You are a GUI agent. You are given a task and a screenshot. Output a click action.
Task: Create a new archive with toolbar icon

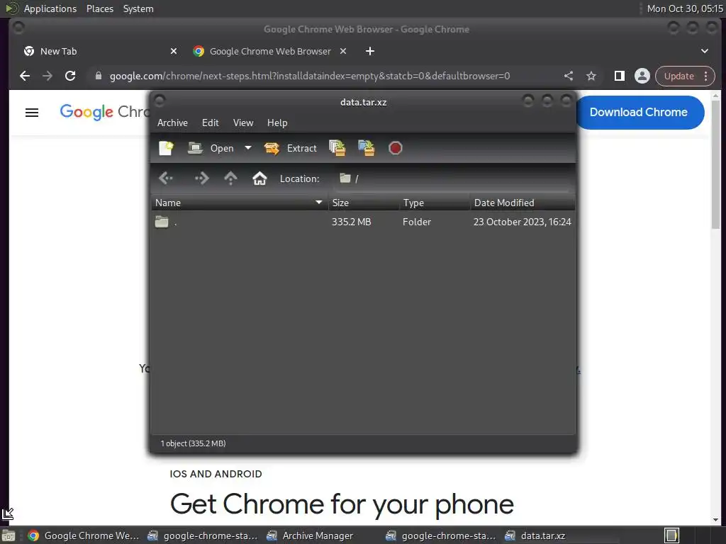pos(166,148)
